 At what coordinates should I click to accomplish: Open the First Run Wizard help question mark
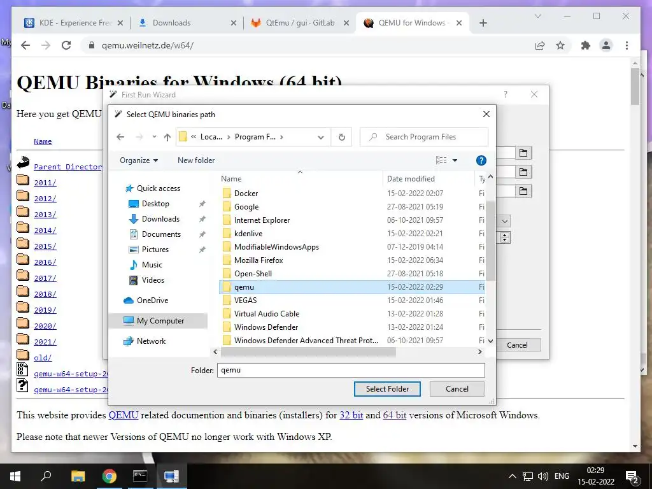(505, 94)
